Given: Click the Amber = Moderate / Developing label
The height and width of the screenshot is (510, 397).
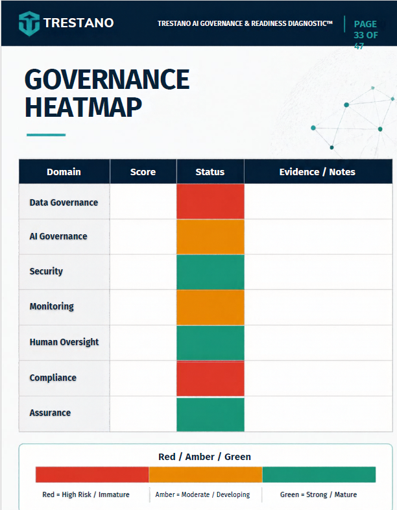Looking at the screenshot, I should (202, 494).
